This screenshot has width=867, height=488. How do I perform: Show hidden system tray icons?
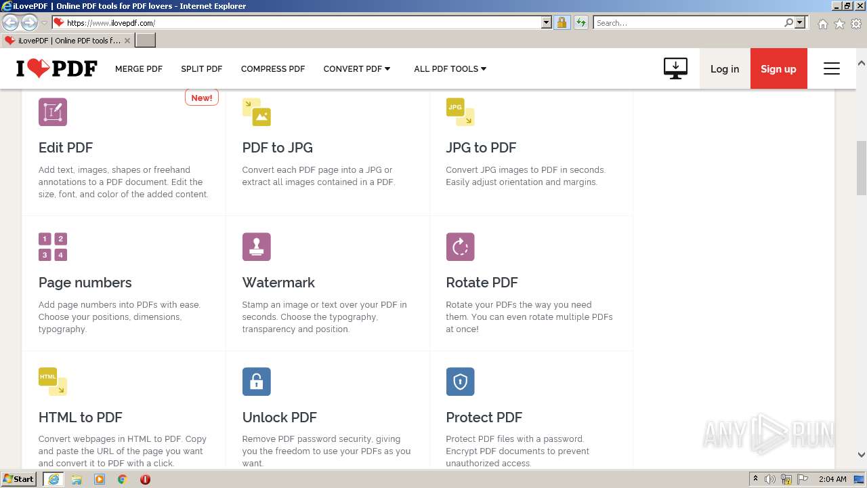click(755, 479)
